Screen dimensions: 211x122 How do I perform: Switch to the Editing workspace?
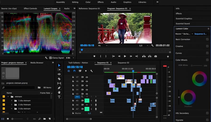point(75,2)
